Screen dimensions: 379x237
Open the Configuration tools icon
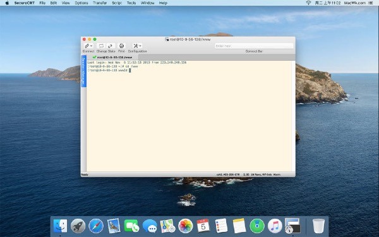136,46
